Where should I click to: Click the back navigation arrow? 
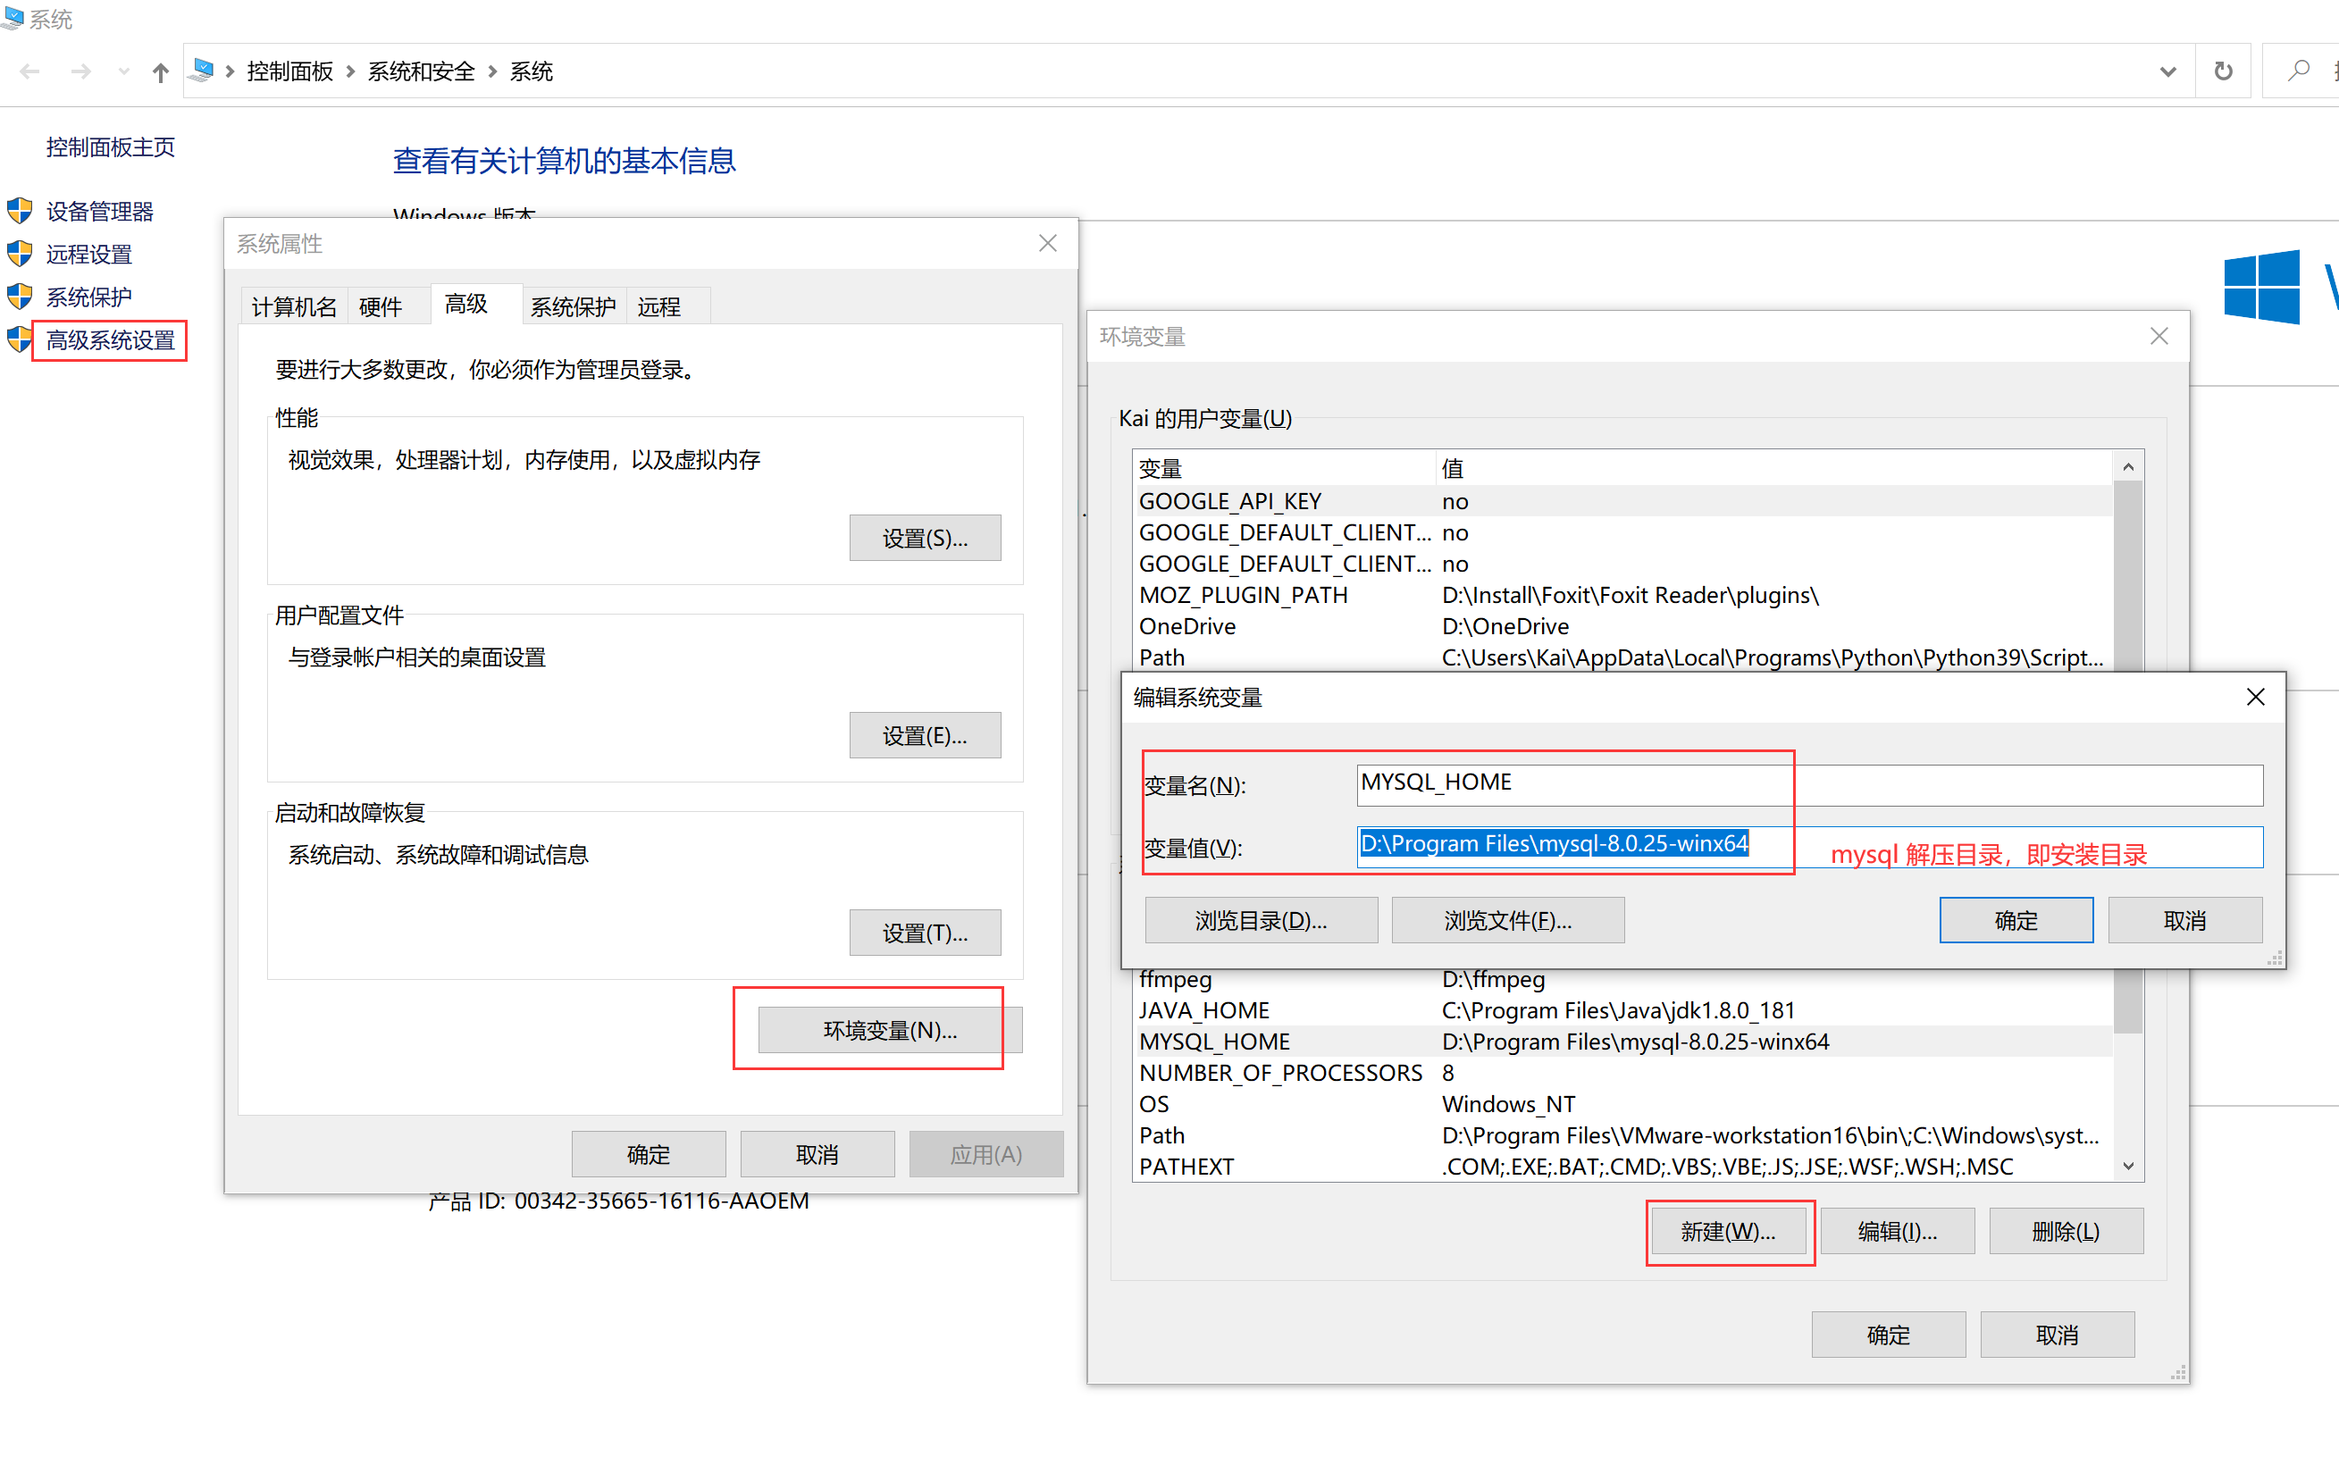[30, 71]
